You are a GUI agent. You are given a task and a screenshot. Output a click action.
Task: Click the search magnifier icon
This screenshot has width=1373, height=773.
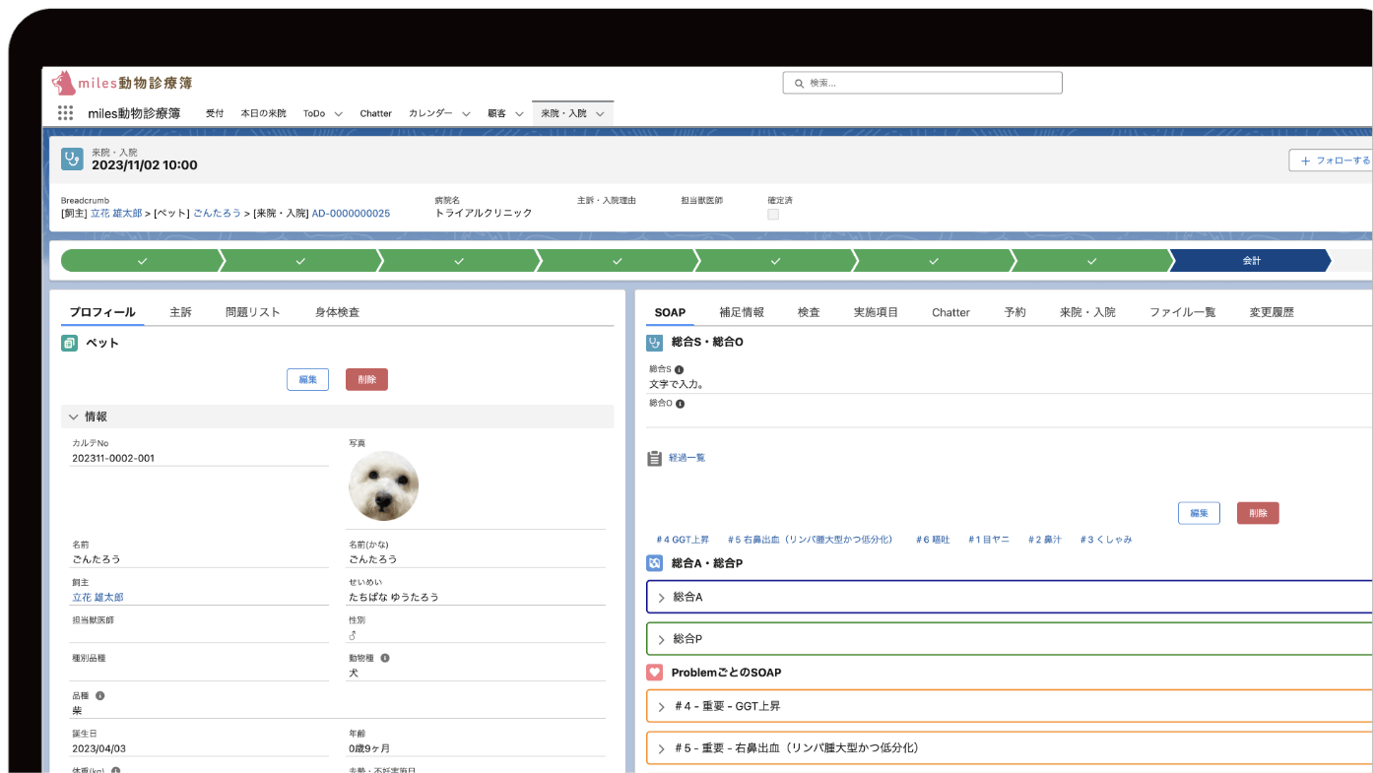click(x=798, y=84)
